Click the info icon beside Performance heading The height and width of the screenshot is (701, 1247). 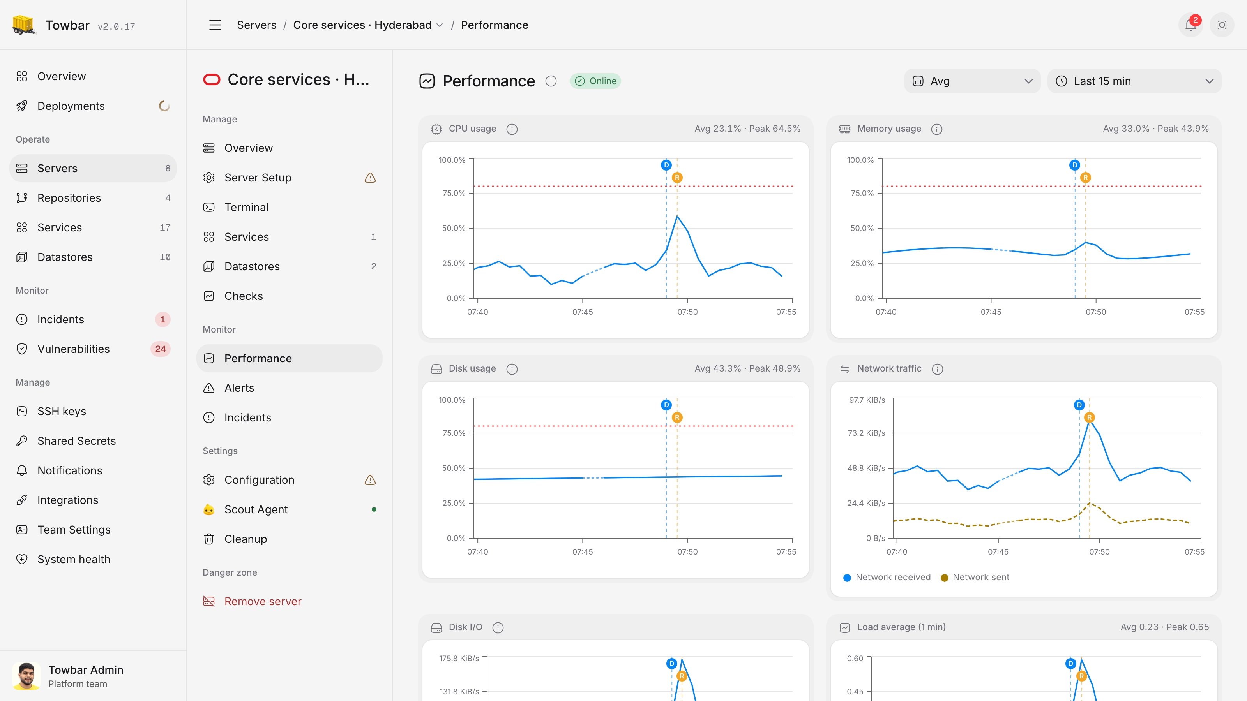pyautogui.click(x=551, y=81)
